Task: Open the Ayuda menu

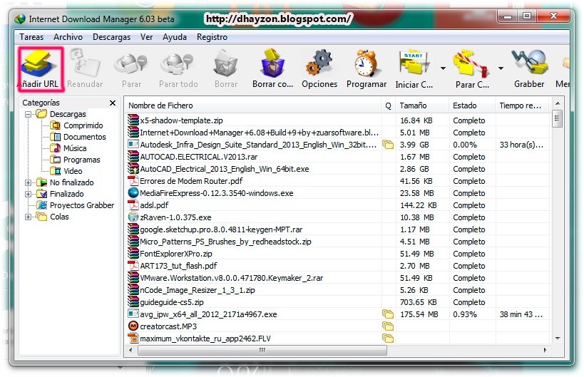Action: (x=174, y=37)
